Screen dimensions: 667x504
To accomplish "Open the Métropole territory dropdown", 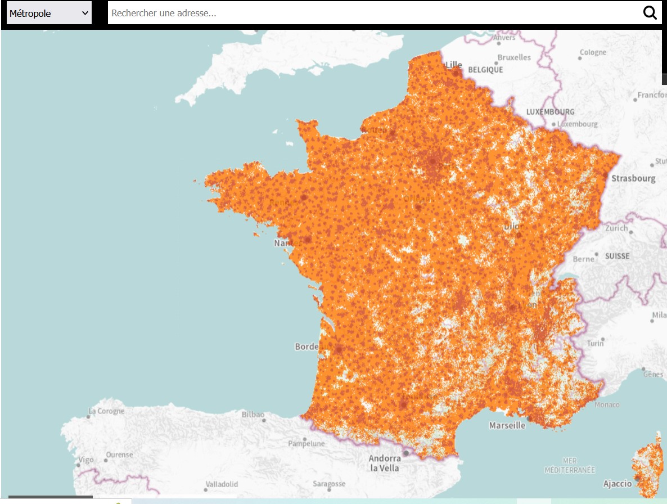I will click(x=49, y=13).
